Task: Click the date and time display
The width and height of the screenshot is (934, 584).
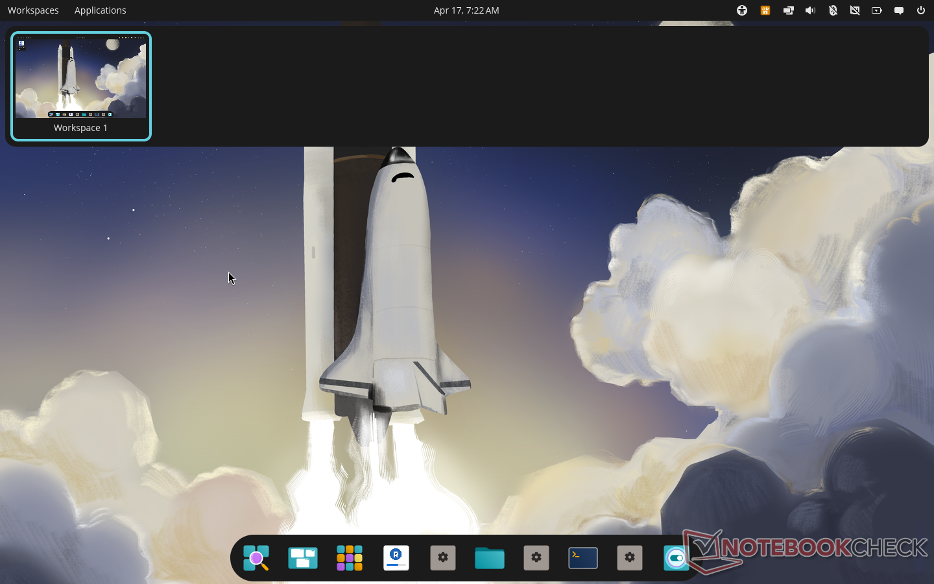Action: pyautogui.click(x=466, y=10)
